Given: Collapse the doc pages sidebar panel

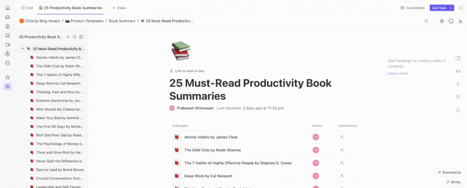Looking at the screenshot, I should pos(81,37).
